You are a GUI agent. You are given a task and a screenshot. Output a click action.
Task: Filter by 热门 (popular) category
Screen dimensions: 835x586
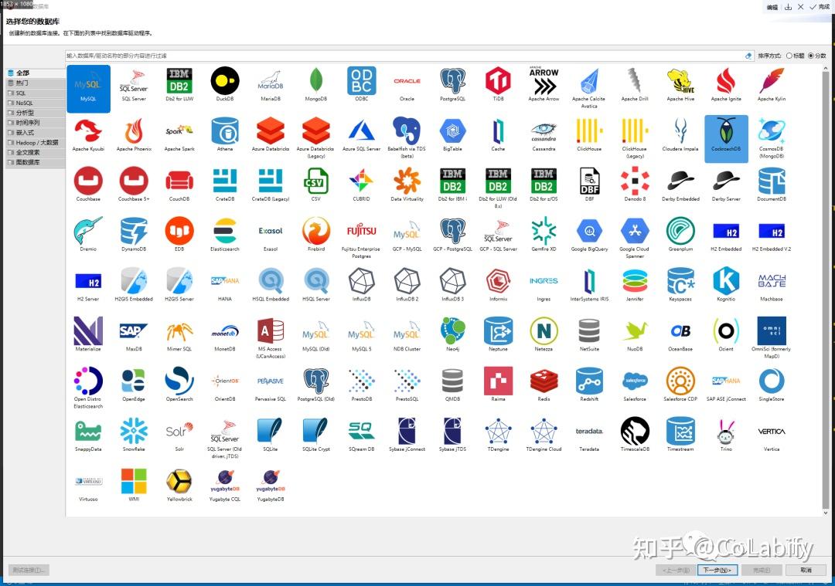tap(35, 83)
